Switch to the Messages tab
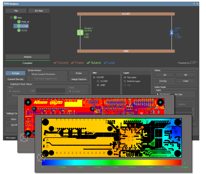Image resolution: width=206 pixels, height=174 pixels. [x=11, y=138]
